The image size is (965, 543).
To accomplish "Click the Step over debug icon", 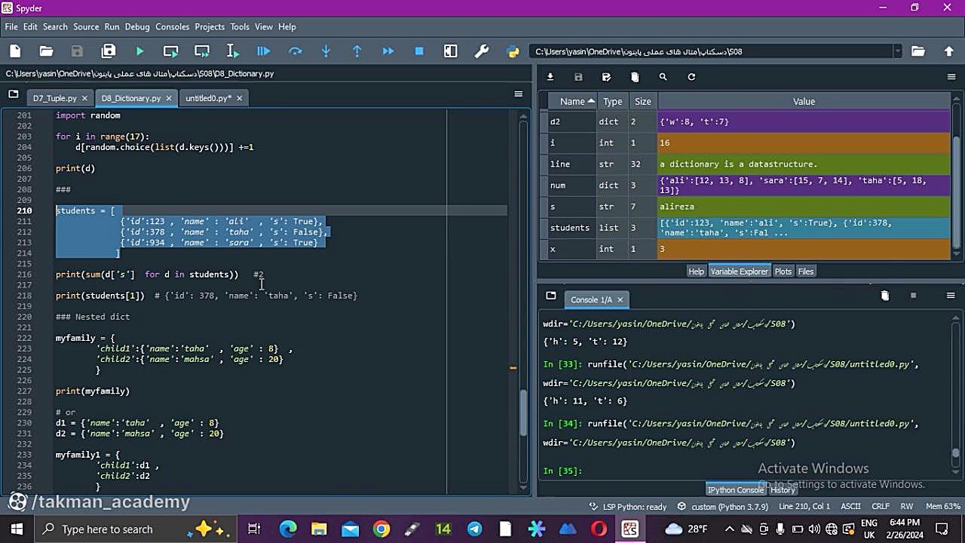I will click(295, 51).
